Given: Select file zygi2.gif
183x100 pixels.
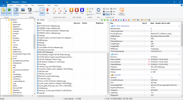Looking at the screenshot, I should pos(42,93).
